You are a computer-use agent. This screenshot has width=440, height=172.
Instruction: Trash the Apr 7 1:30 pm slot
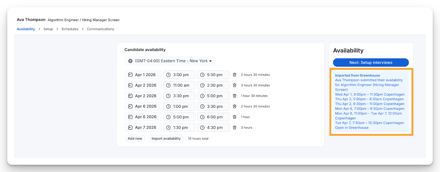click(x=235, y=128)
